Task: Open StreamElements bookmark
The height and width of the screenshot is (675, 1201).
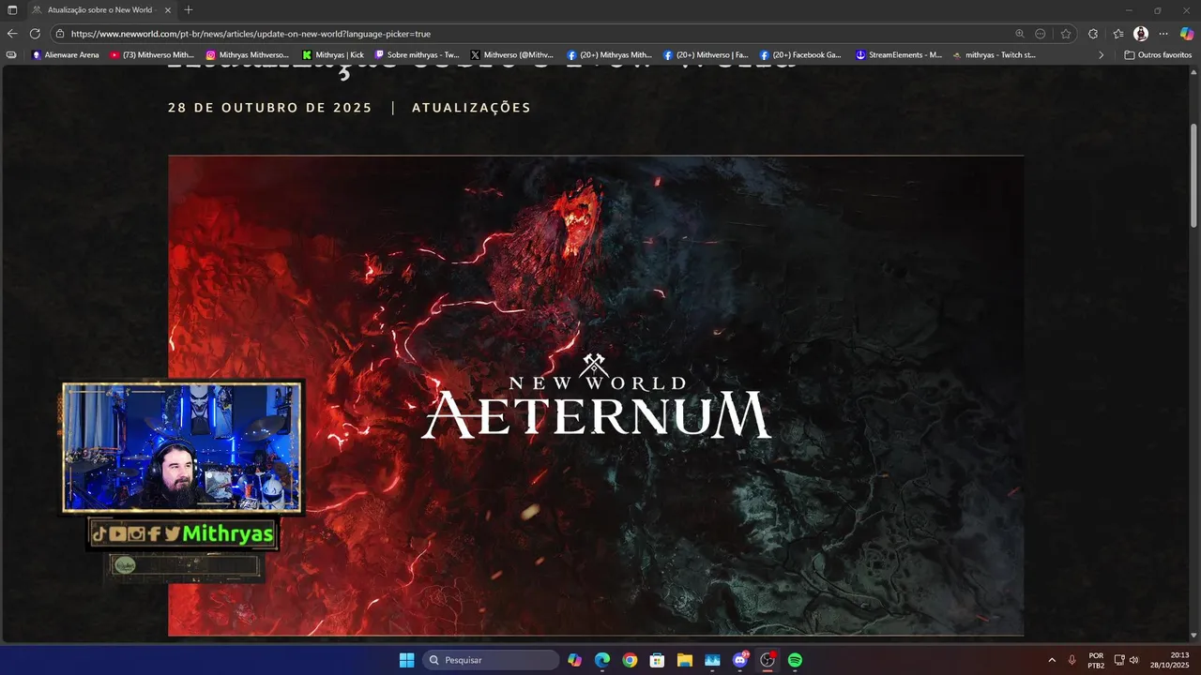Action: 899,55
